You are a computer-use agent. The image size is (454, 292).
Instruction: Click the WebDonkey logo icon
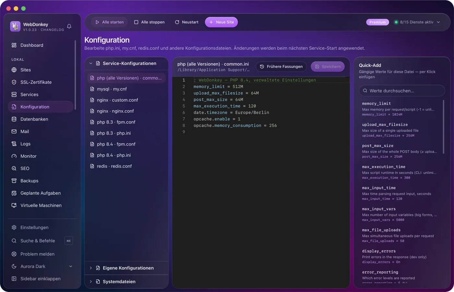point(15,26)
